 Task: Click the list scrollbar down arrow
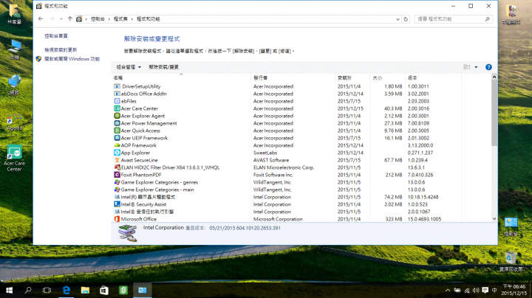click(x=494, y=219)
